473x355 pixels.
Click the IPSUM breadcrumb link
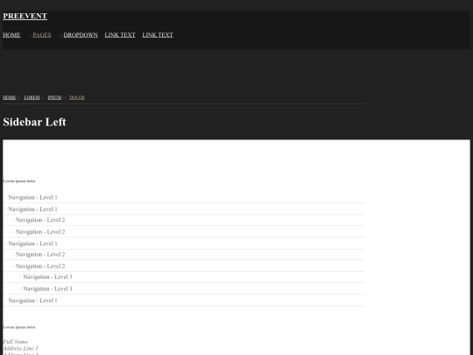54,97
